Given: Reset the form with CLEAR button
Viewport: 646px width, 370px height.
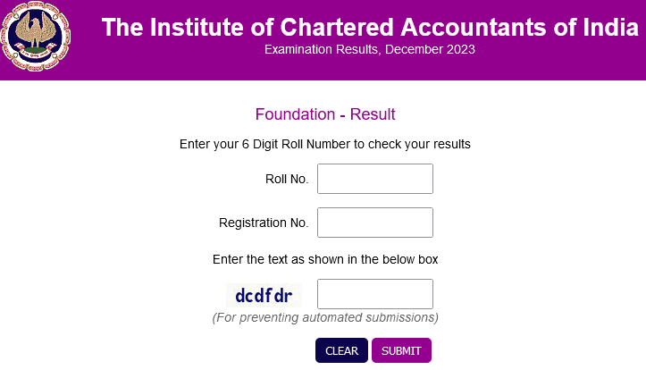Looking at the screenshot, I should (x=341, y=350).
